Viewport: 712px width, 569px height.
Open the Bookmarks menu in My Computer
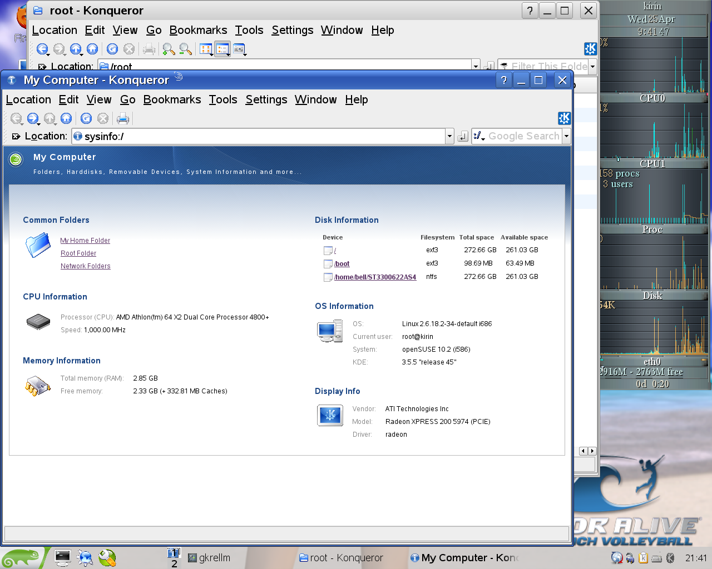click(172, 99)
